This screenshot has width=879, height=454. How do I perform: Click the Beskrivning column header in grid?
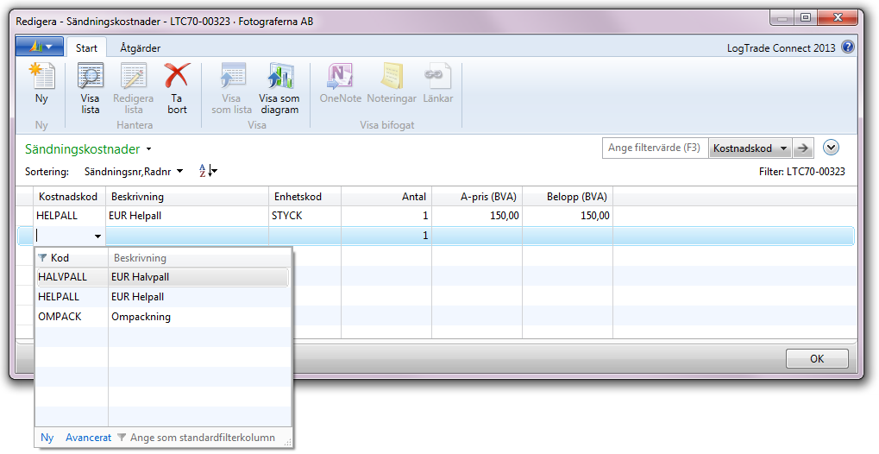click(x=187, y=197)
